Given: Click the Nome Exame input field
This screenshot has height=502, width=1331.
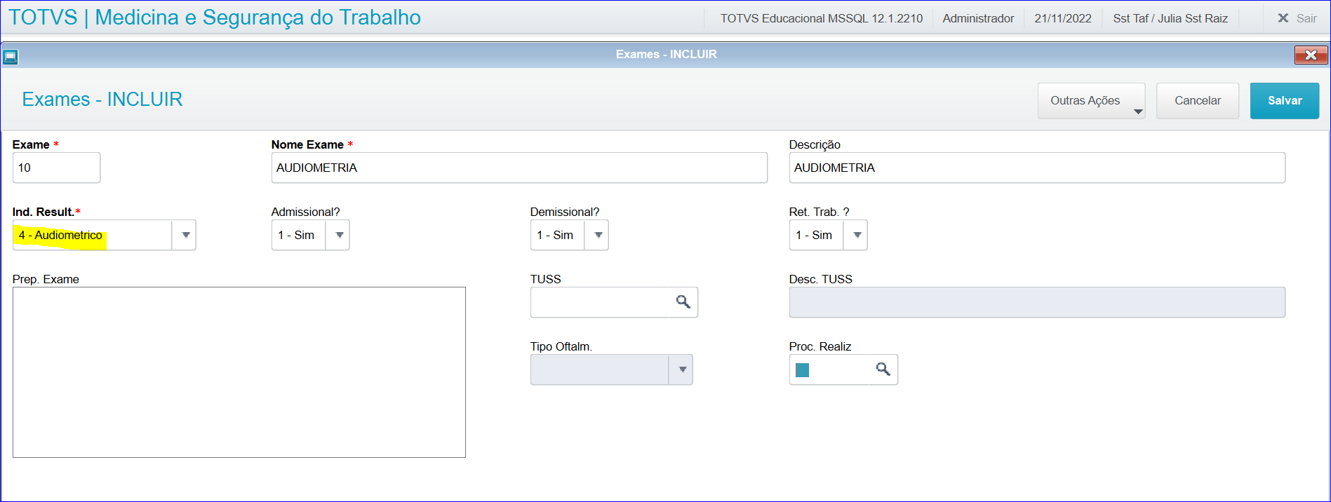Looking at the screenshot, I should pyautogui.click(x=519, y=168).
